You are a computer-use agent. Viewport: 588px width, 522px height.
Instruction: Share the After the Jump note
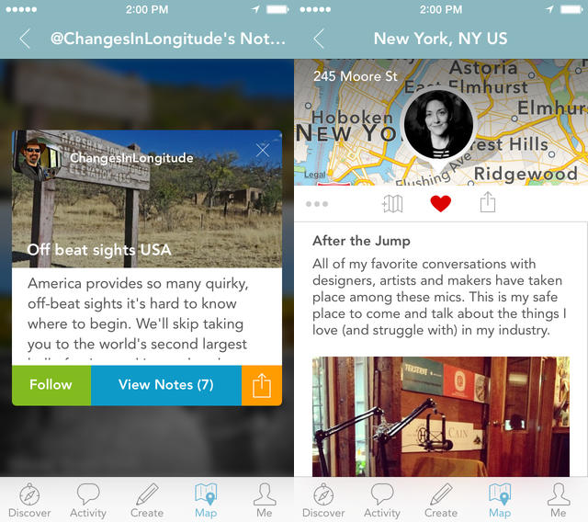coord(488,202)
